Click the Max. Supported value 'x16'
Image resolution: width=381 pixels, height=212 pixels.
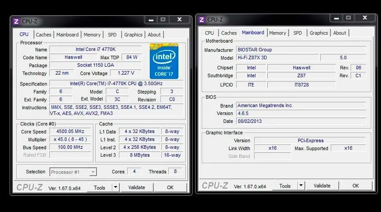tap(348, 148)
